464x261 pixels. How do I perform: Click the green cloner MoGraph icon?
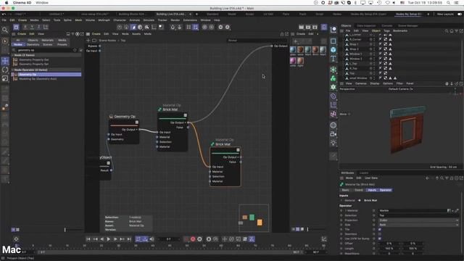(333, 78)
